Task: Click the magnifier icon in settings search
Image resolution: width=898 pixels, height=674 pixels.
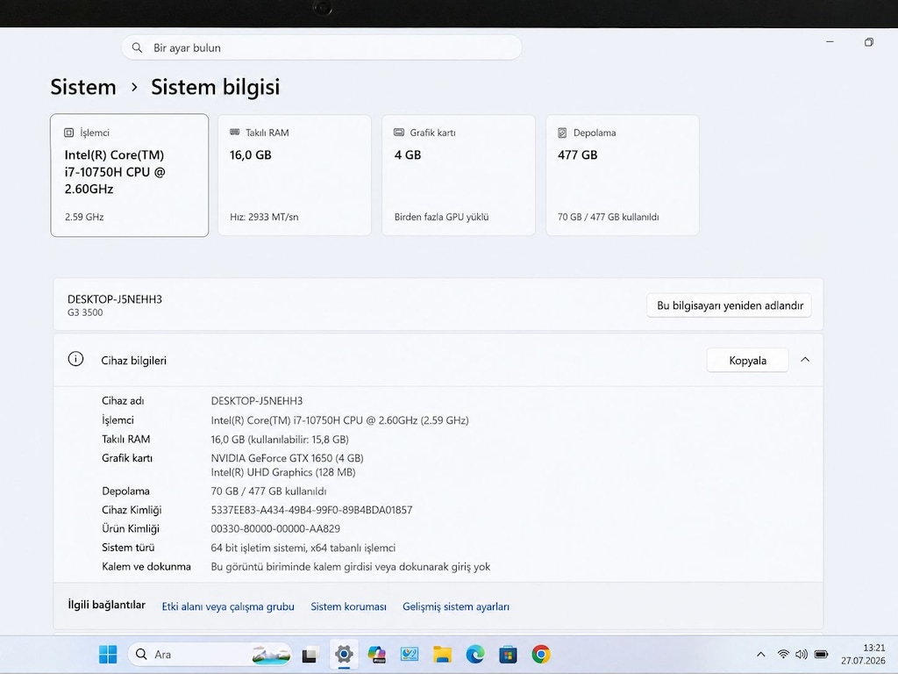Action: [137, 47]
